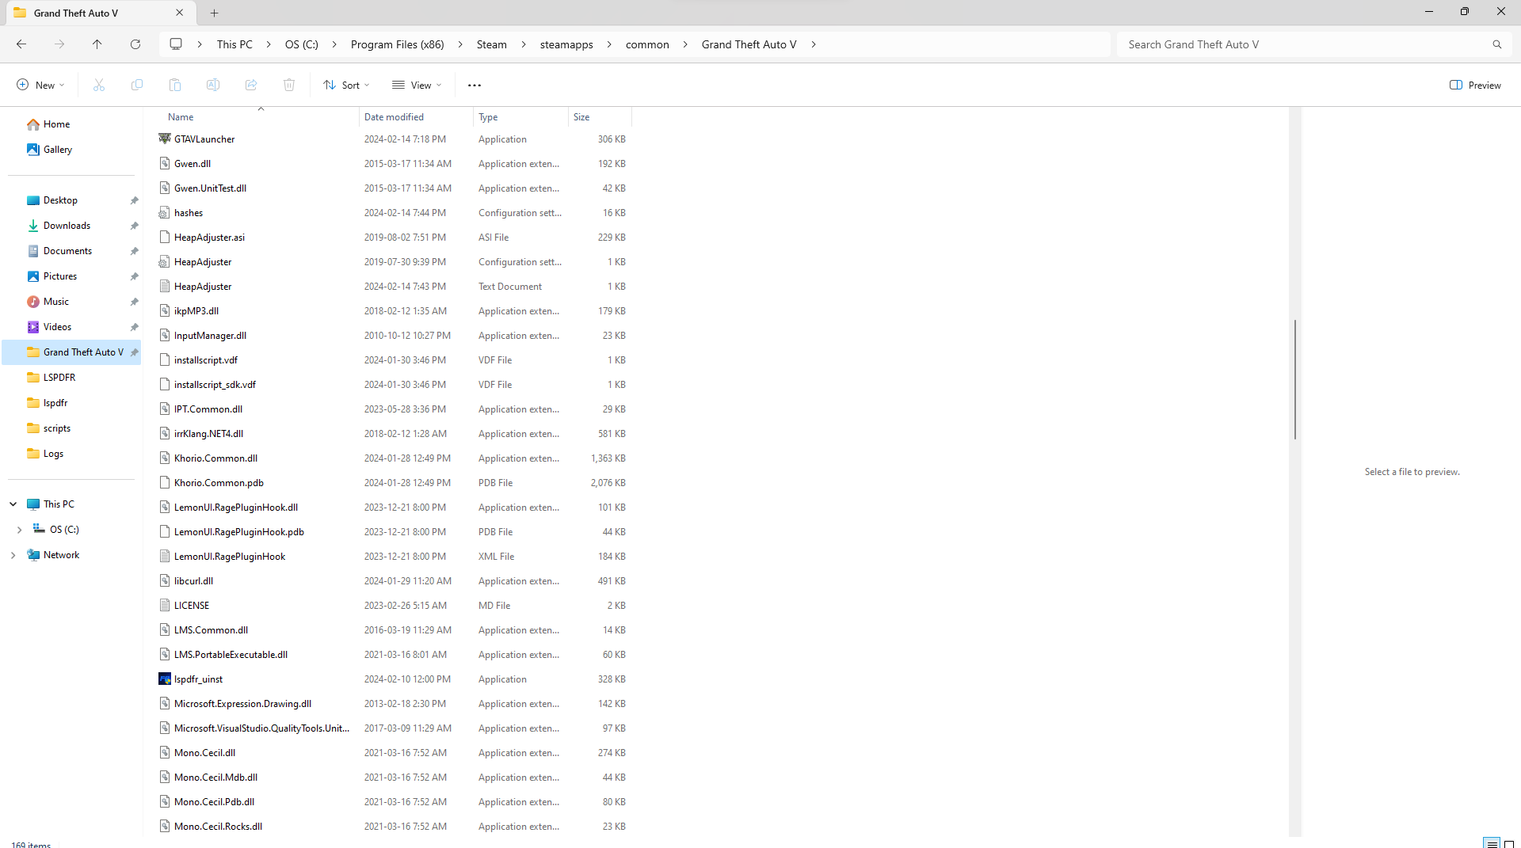Screen dimensions: 1521x848
Task: Navigate to steamapps breadcrumb
Action: pyautogui.click(x=566, y=44)
